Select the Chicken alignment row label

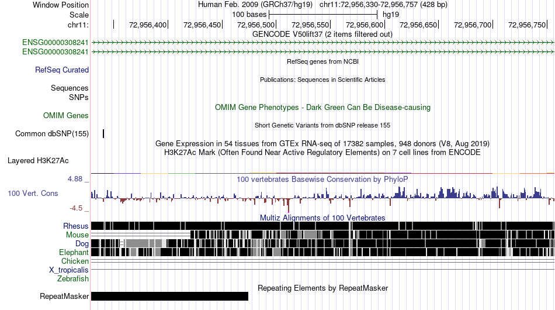(75, 261)
